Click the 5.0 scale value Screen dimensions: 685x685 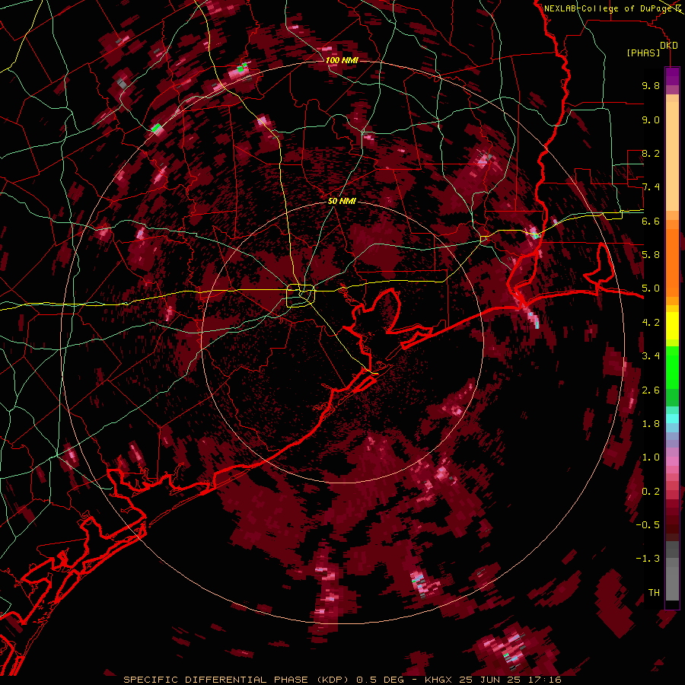click(651, 288)
